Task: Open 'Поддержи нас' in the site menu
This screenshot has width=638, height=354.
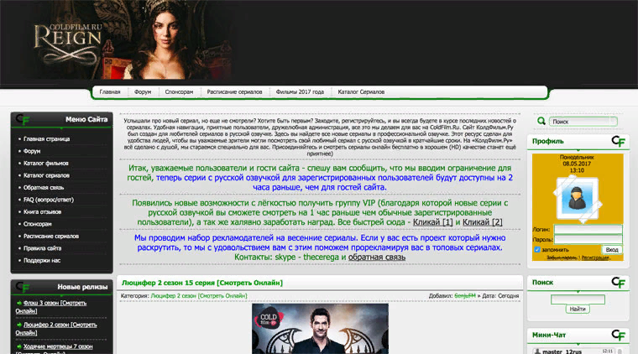Action: (x=42, y=261)
